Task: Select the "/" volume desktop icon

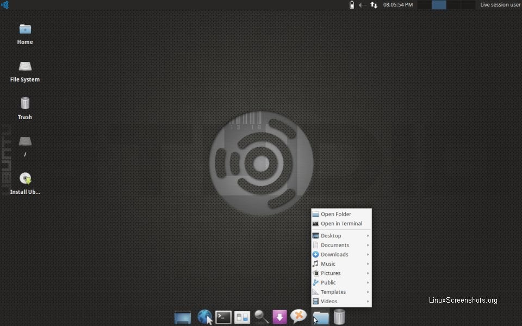Action: (x=25, y=146)
